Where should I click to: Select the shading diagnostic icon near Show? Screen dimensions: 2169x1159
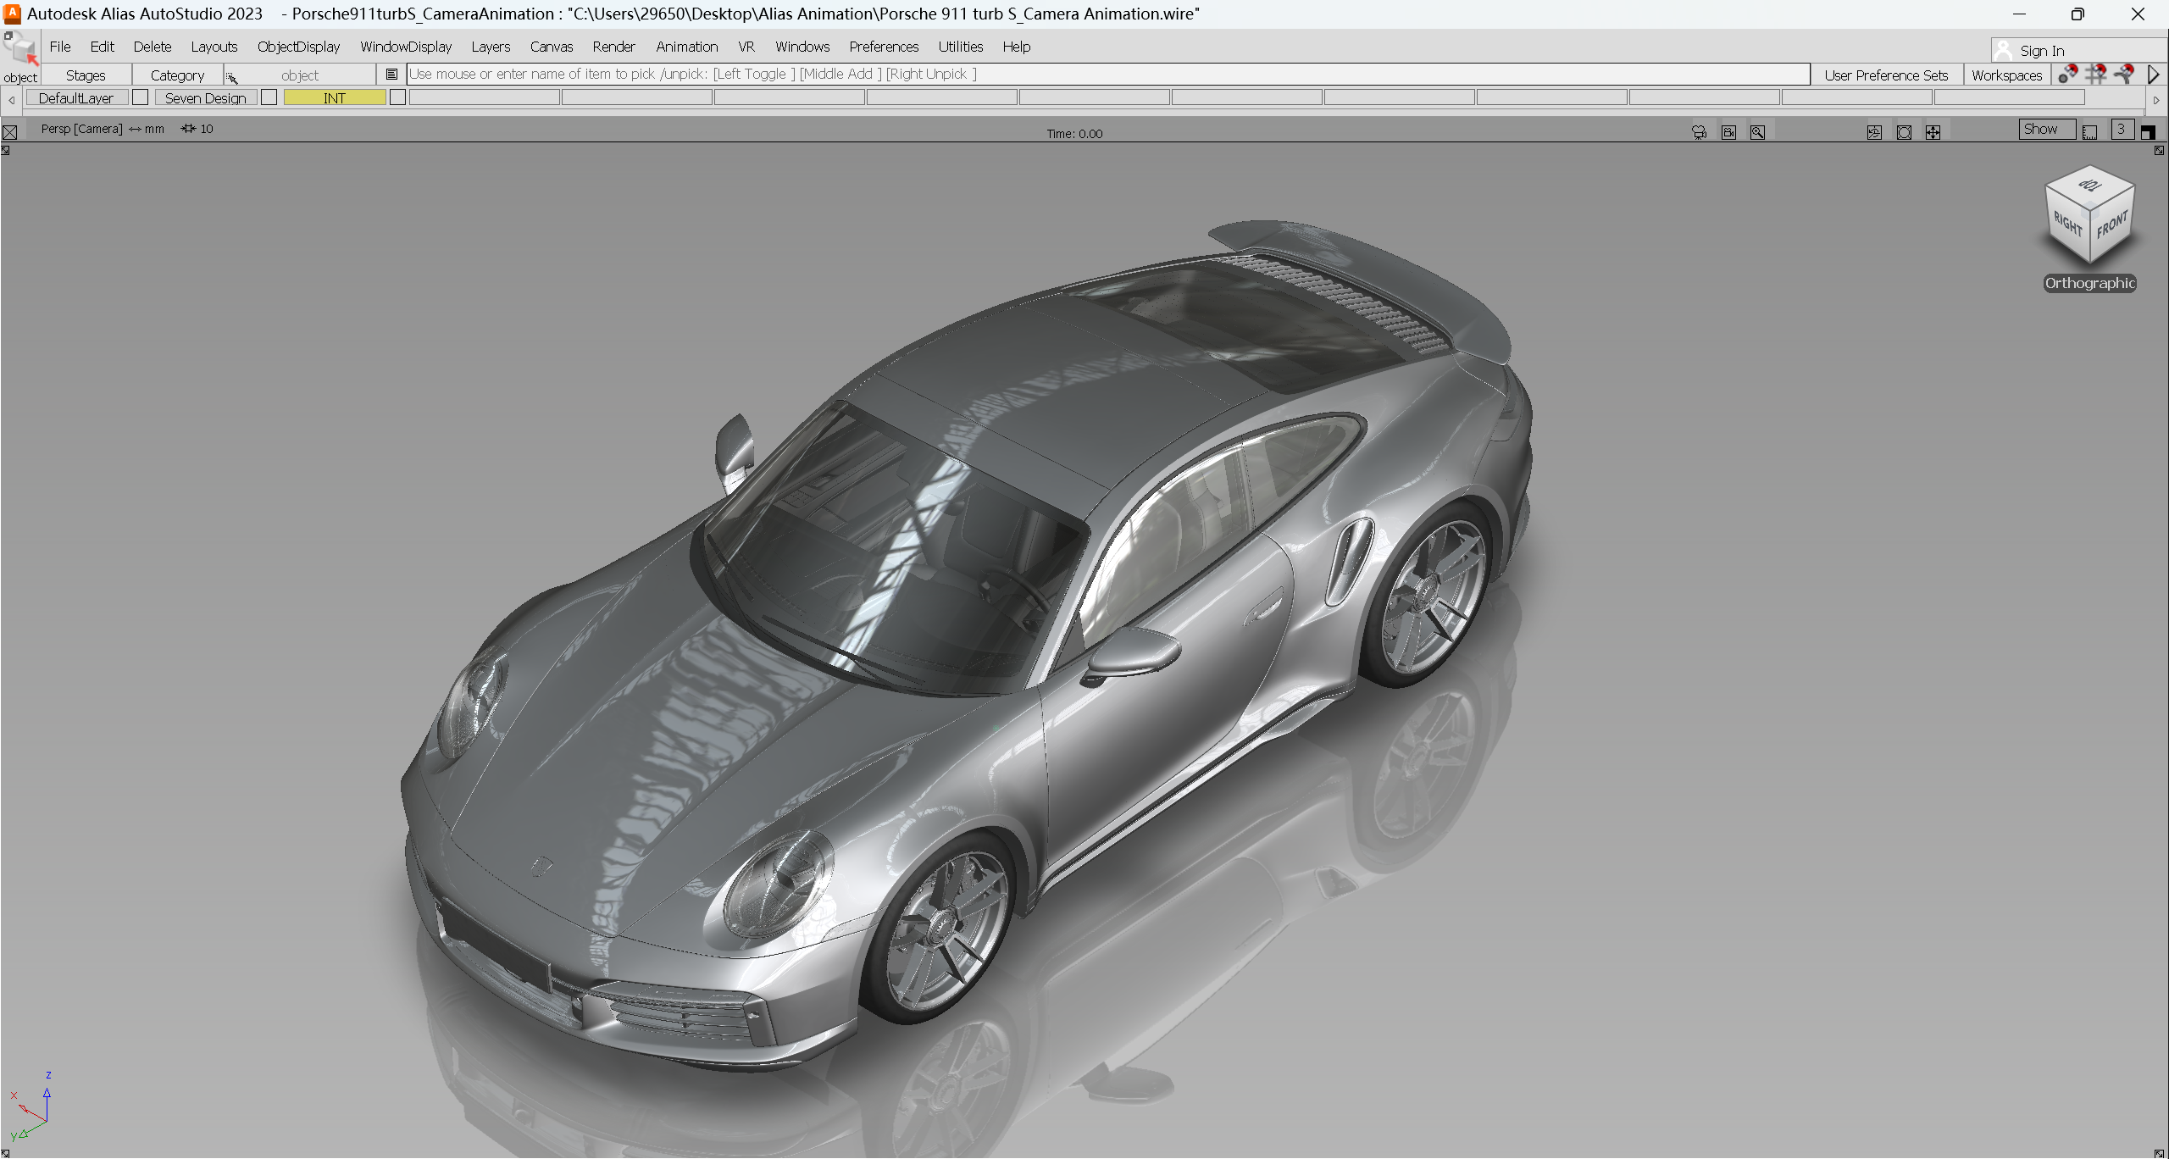pyautogui.click(x=1874, y=132)
